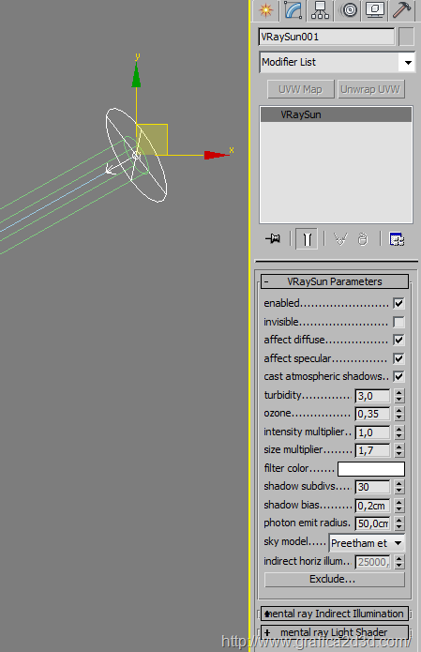421x652 pixels.
Task: Click the Exclude... button
Action: tap(335, 579)
